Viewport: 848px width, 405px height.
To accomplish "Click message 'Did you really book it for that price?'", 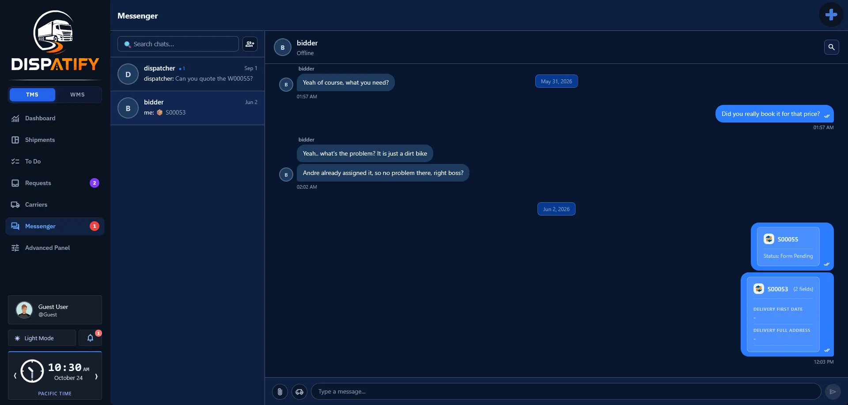I will (x=775, y=114).
